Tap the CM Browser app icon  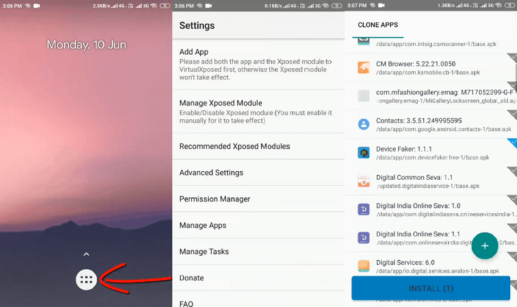[364, 68]
